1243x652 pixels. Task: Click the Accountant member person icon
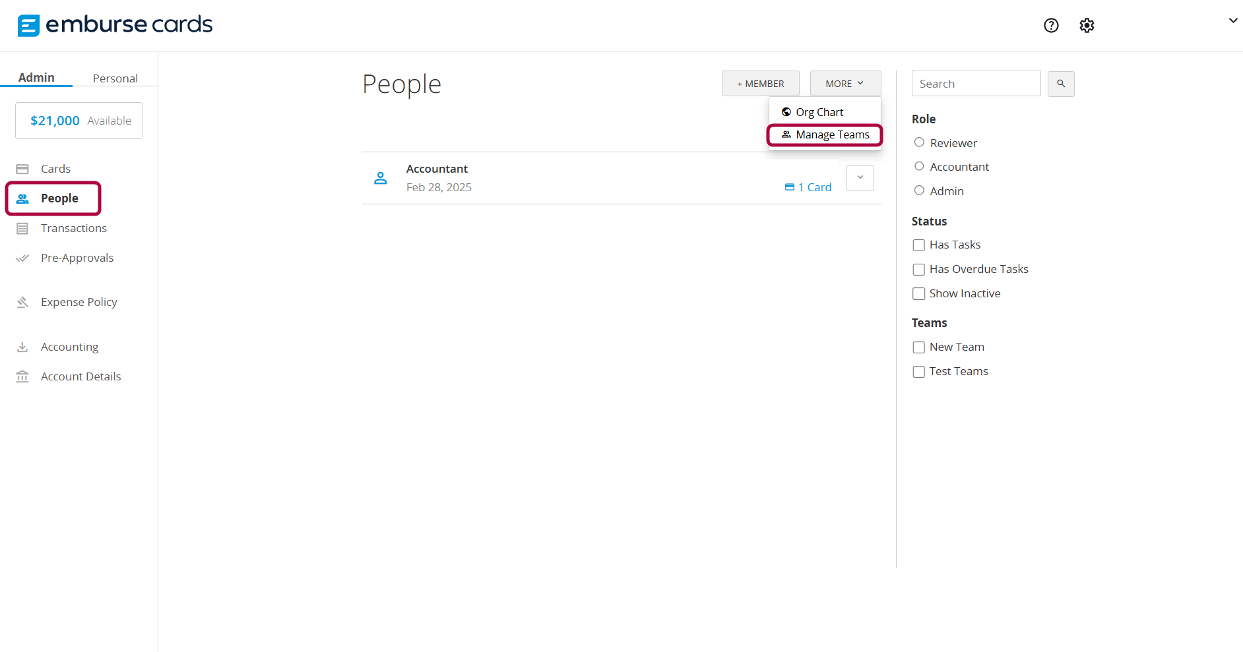pos(381,178)
